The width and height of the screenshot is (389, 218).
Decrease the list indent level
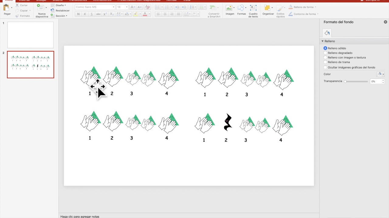[x=177, y=7]
